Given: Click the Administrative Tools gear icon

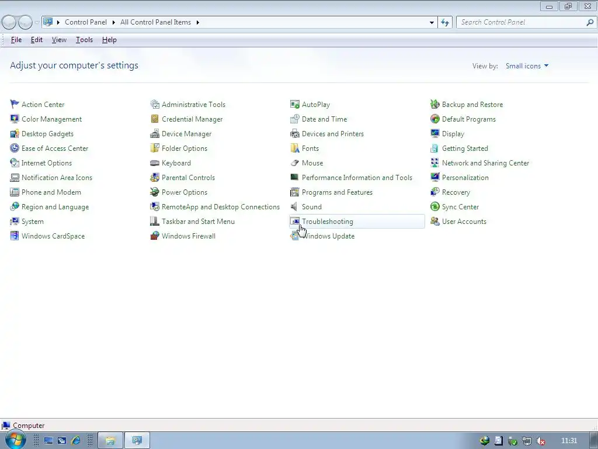Looking at the screenshot, I should point(154,104).
